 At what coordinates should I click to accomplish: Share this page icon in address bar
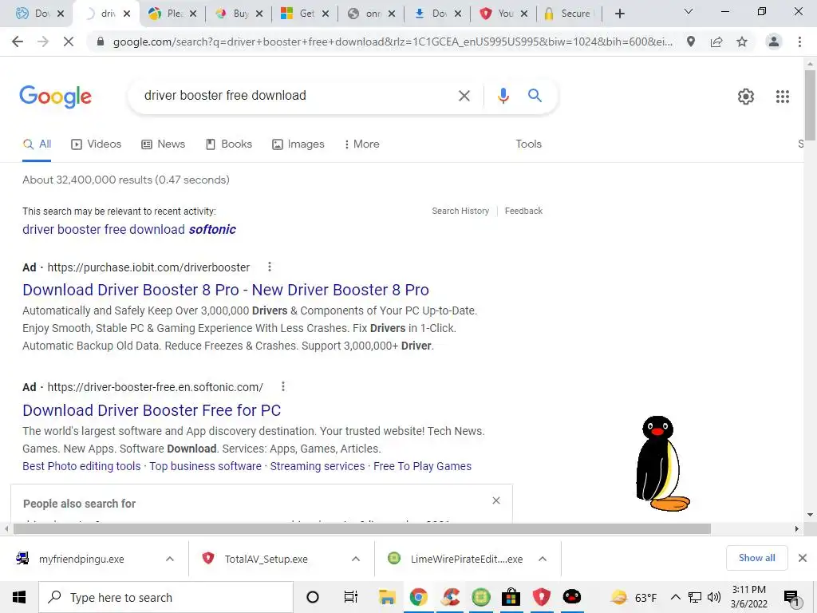tap(716, 42)
